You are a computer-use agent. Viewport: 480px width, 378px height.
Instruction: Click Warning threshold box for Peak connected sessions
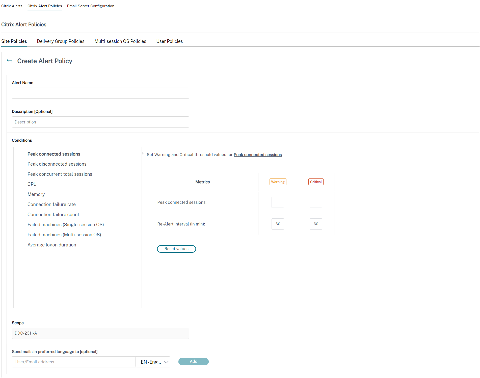(278, 202)
